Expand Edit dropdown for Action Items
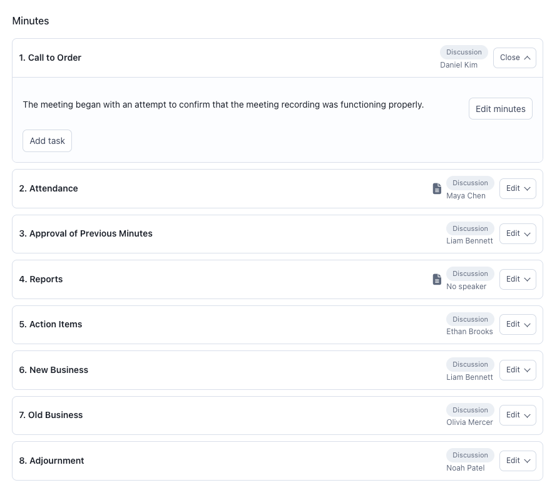Screen dimensions: 552x495 click(518, 325)
